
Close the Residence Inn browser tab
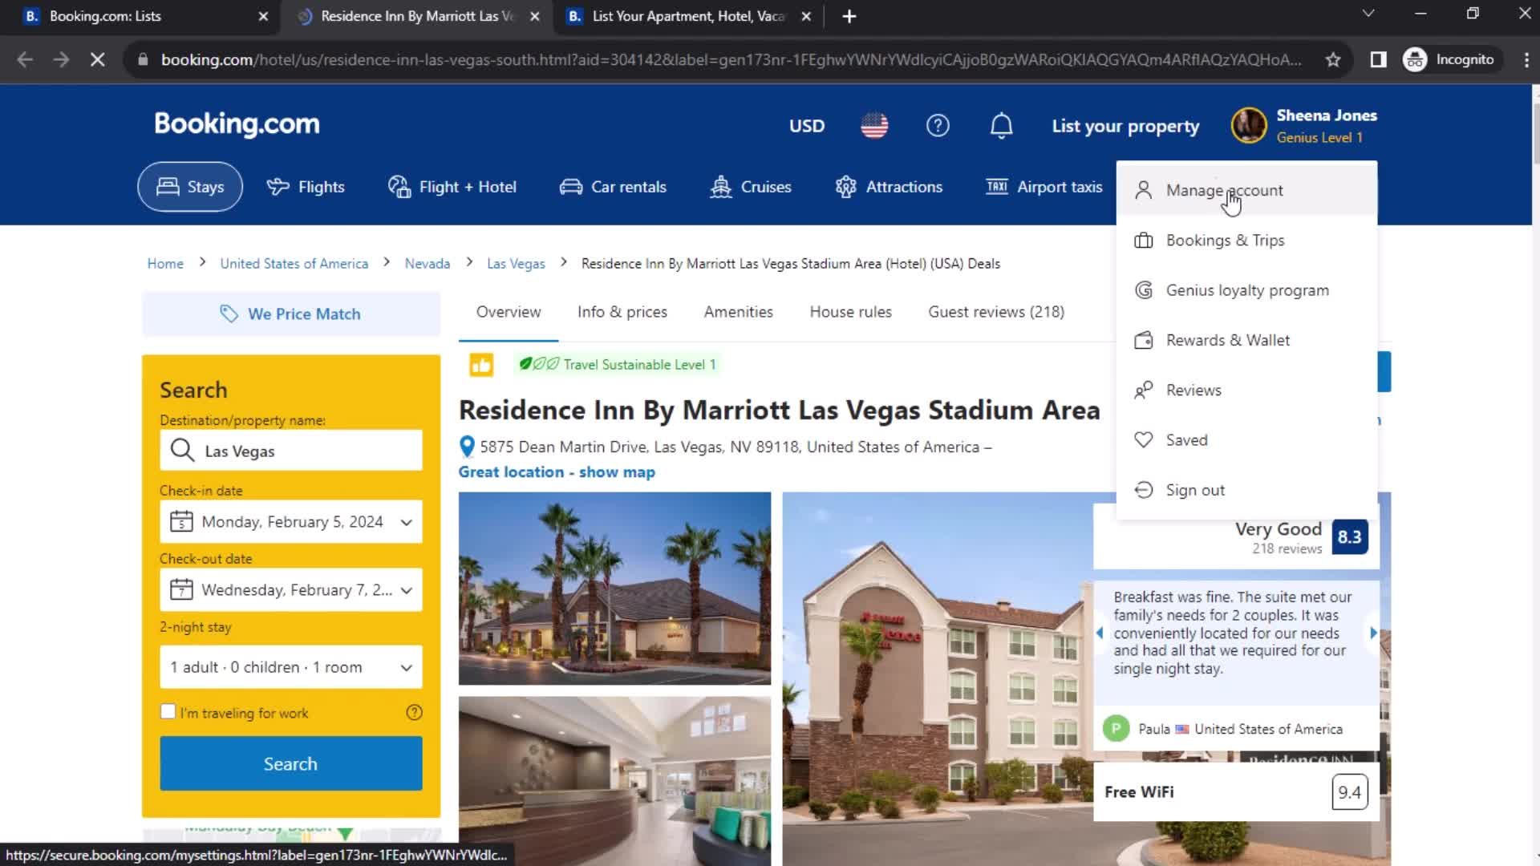click(x=535, y=16)
